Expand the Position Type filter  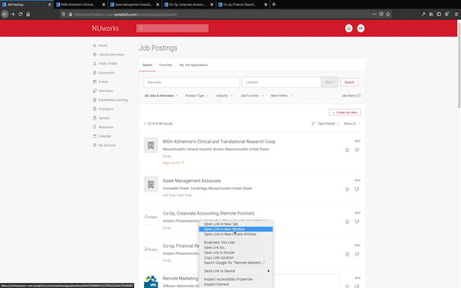(197, 96)
